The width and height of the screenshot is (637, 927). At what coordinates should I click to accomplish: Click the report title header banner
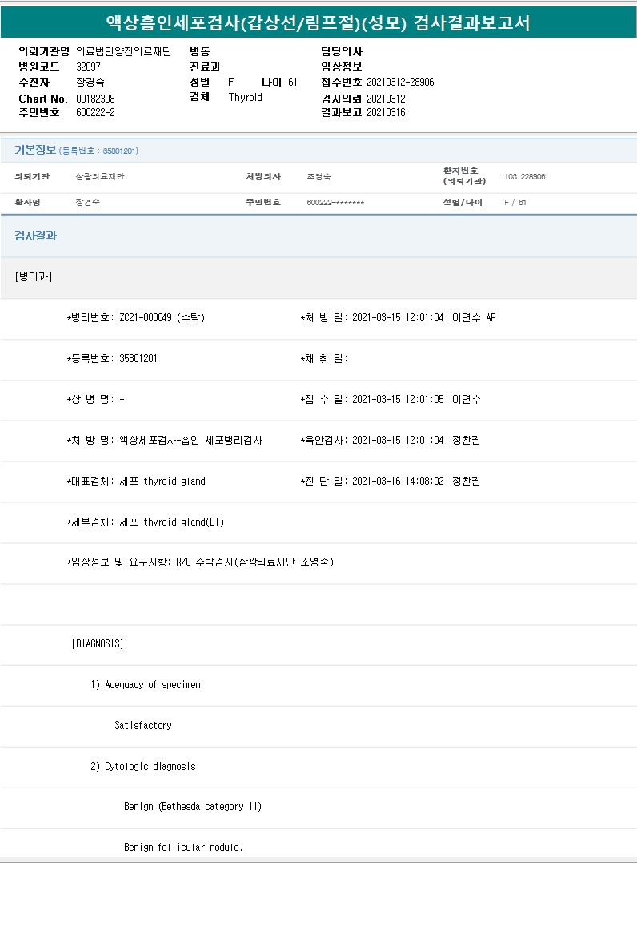coord(318,23)
